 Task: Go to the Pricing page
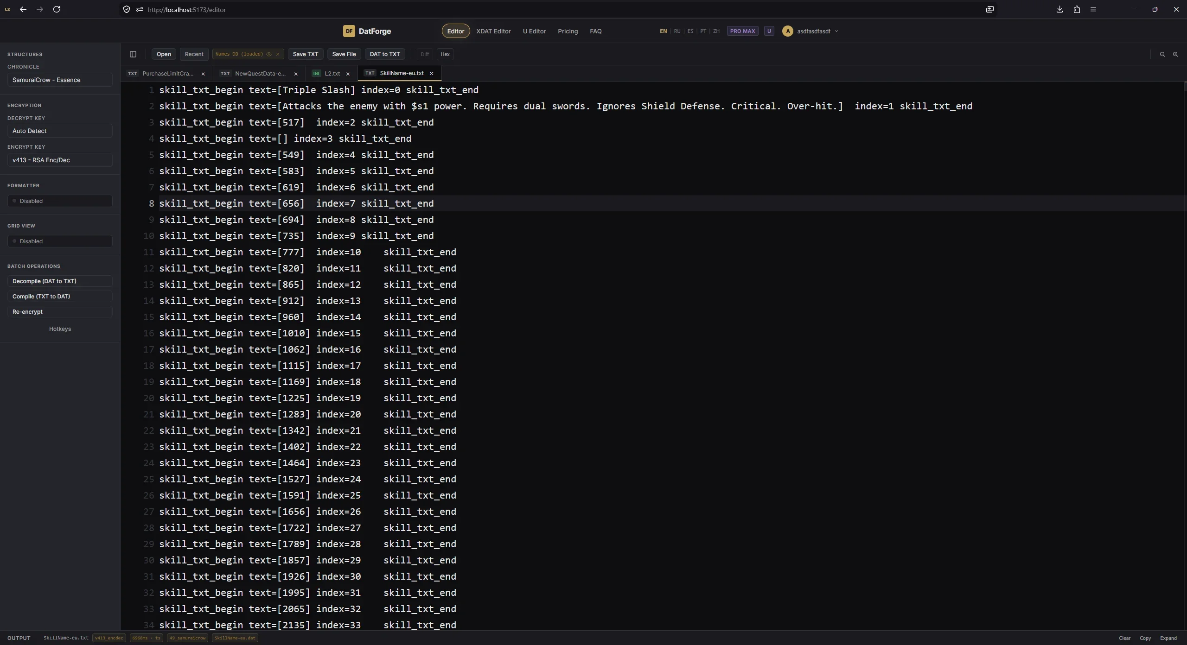point(568,31)
